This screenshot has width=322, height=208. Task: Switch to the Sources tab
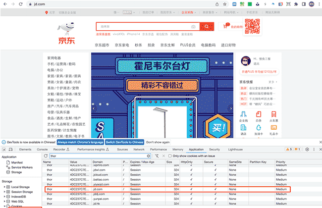[x=122, y=150]
